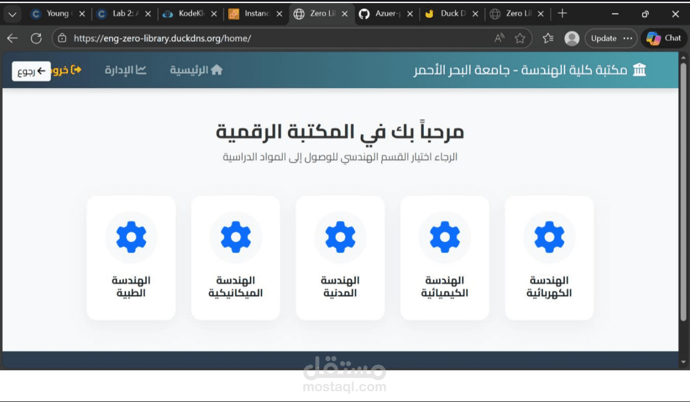Viewport: 690px width, 402px height.
Task: Click the library building logo icon
Action: pos(639,70)
